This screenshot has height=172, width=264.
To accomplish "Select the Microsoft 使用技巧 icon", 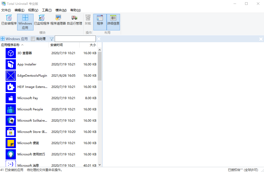I will [x=10, y=154].
